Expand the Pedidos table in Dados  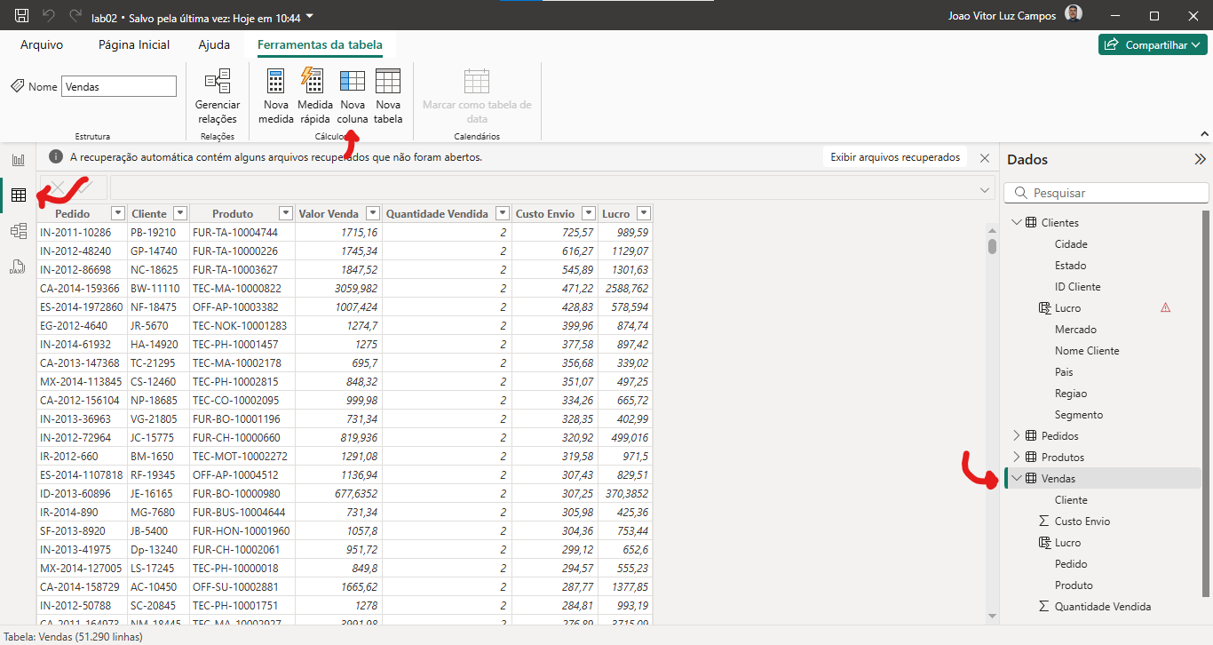coord(1017,436)
